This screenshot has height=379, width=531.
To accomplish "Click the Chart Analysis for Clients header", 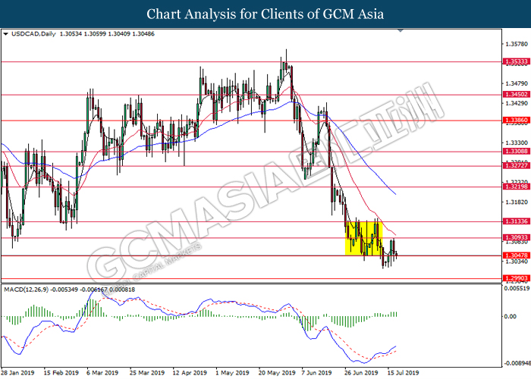I will pyautogui.click(x=265, y=14).
